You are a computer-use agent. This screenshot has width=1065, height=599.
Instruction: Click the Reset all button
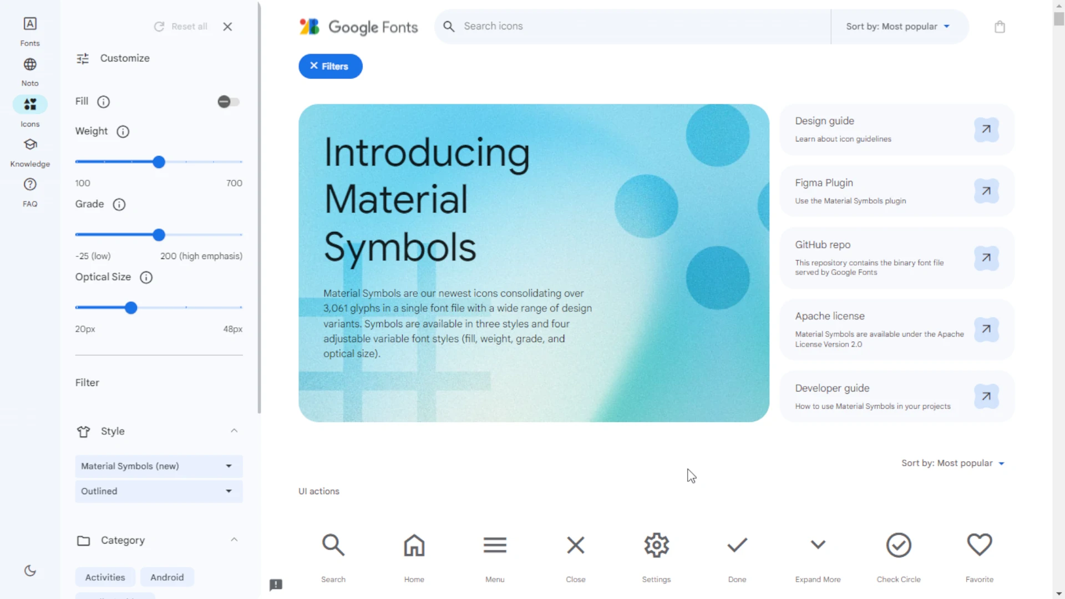181,26
